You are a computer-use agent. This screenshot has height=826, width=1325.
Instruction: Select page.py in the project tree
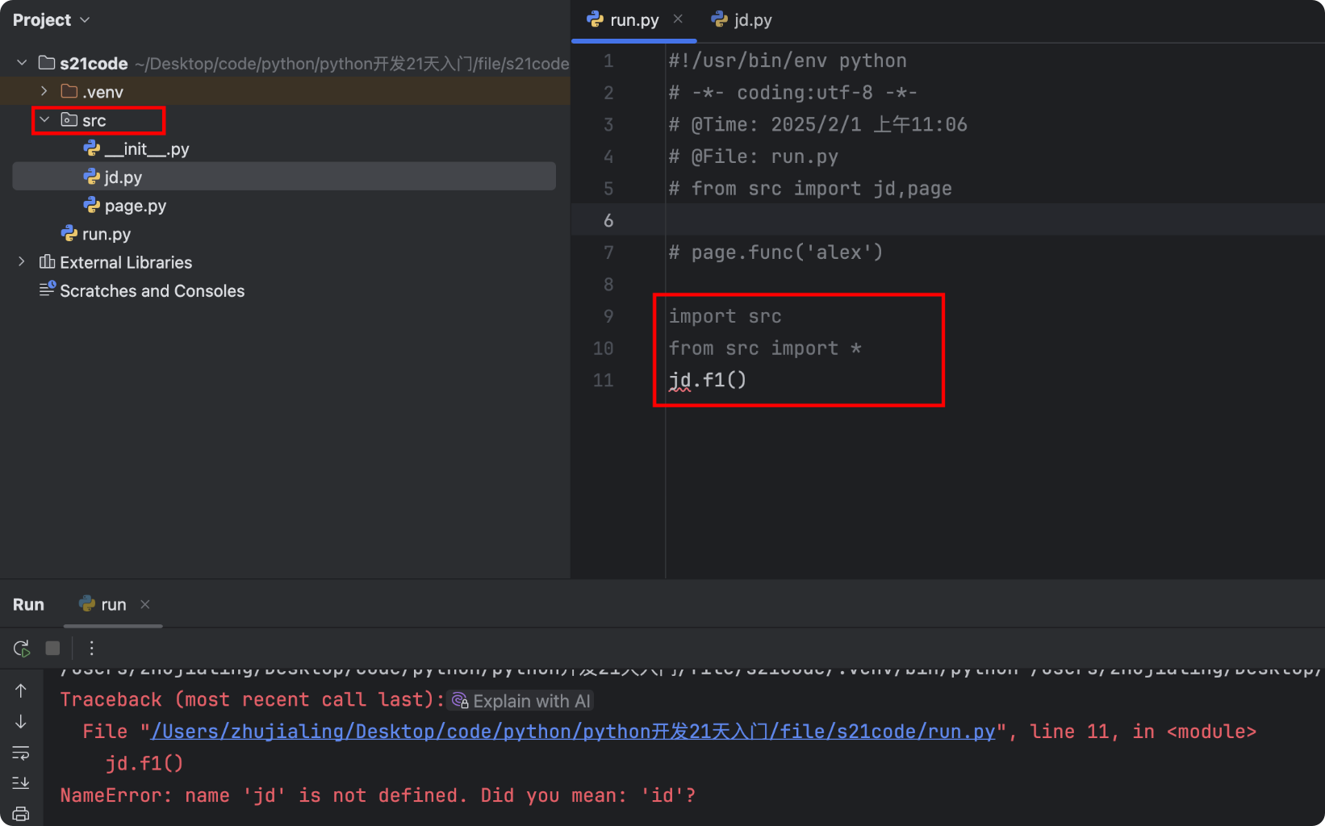[135, 205]
